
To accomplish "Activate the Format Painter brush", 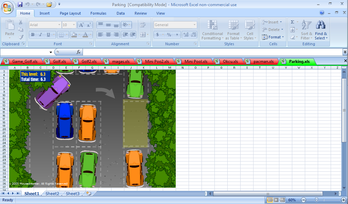I will (21, 37).
